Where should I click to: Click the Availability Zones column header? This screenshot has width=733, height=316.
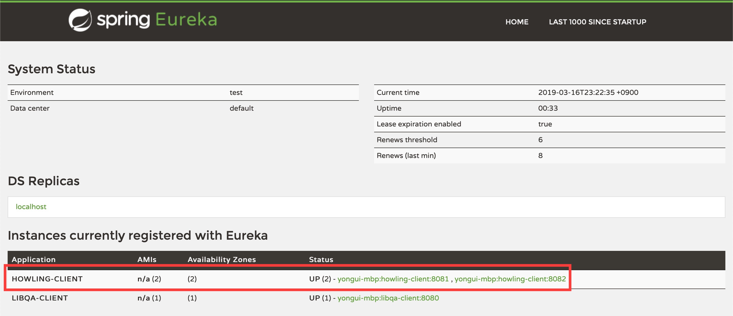tap(222, 260)
